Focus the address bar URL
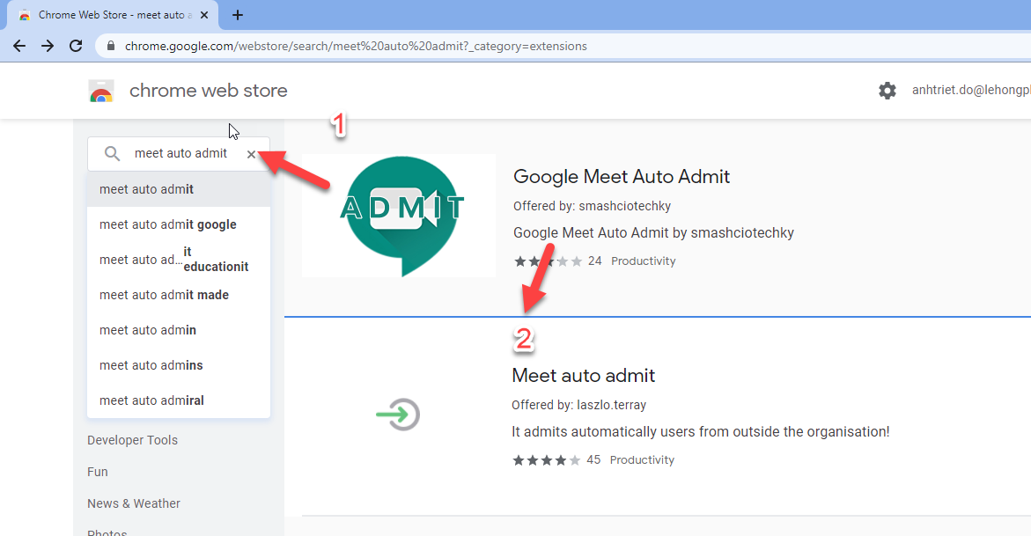The height and width of the screenshot is (536, 1031). click(356, 46)
